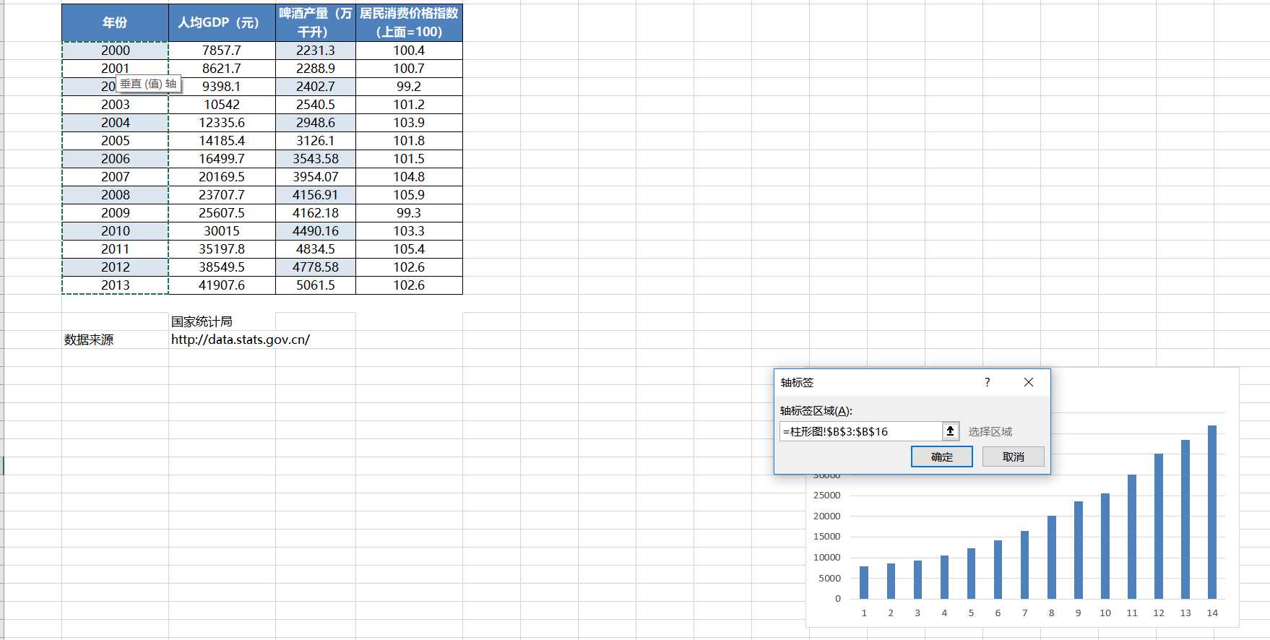Image resolution: width=1270 pixels, height=640 pixels.
Task: Select the 啤酒产量（万千升） header cell
Action: pyautogui.click(x=316, y=22)
